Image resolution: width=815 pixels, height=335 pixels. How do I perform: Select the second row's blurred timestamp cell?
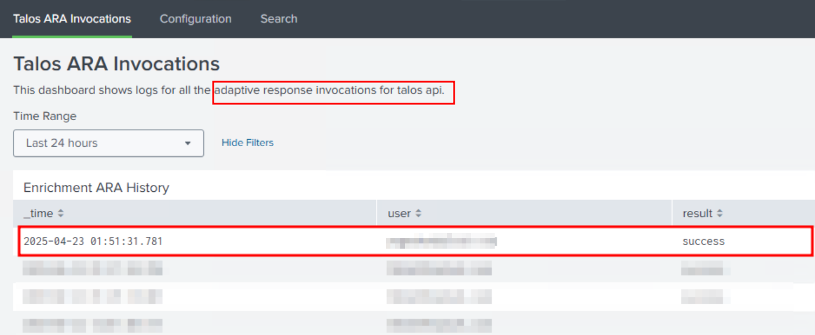tap(93, 268)
